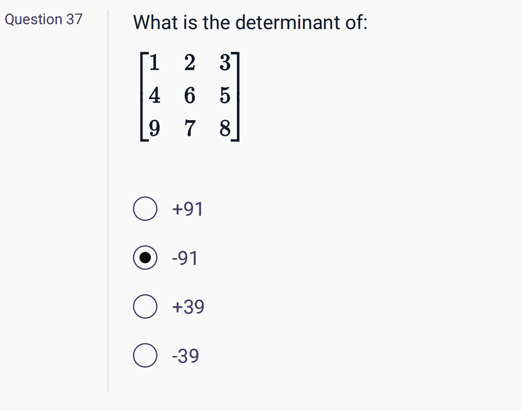Viewport: 522px width, 411px height.
Task: Click the "What is the determinant of:" prompt
Action: 250,23
